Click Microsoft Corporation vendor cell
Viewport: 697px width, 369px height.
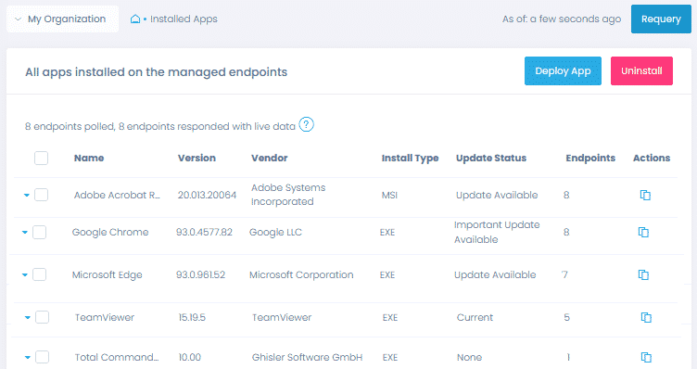301,274
